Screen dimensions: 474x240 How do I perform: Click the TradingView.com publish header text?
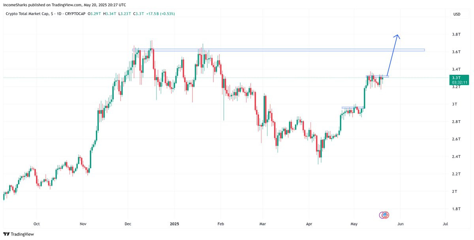(65, 5)
